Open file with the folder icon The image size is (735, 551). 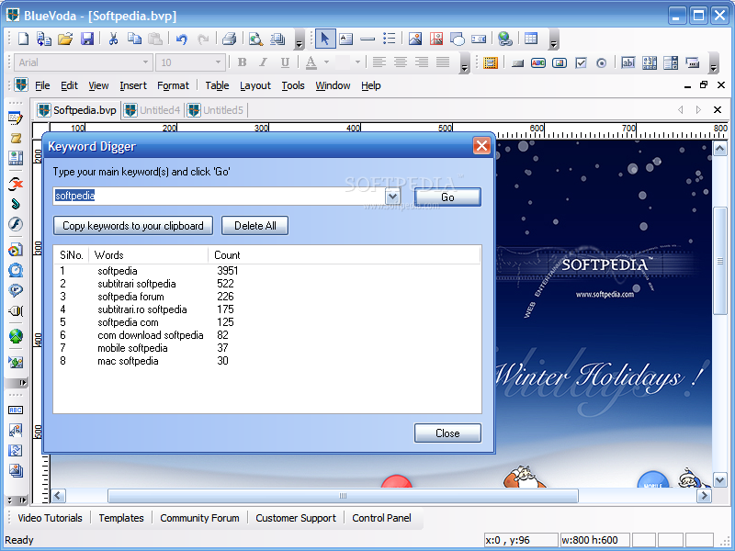(x=65, y=39)
